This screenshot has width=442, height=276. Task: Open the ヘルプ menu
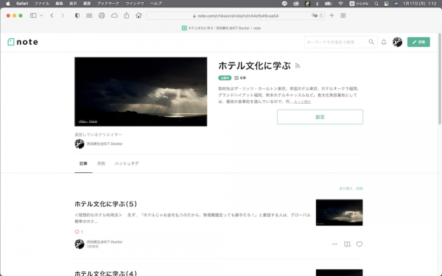tap(156, 4)
